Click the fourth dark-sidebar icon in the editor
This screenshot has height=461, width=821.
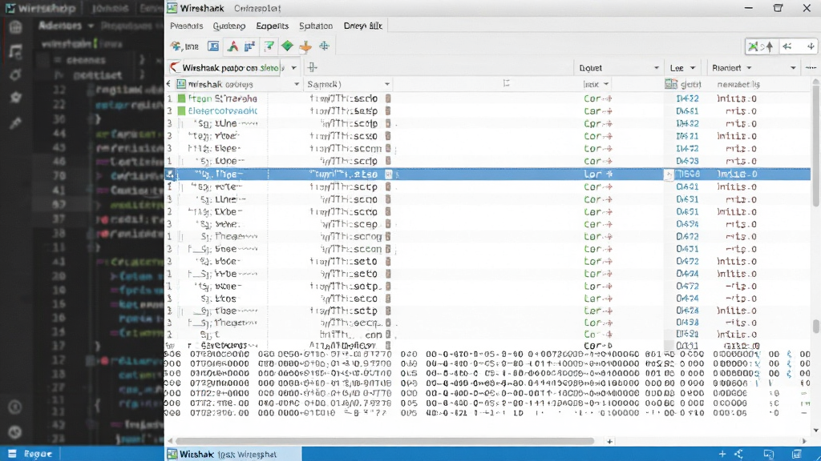point(15,97)
